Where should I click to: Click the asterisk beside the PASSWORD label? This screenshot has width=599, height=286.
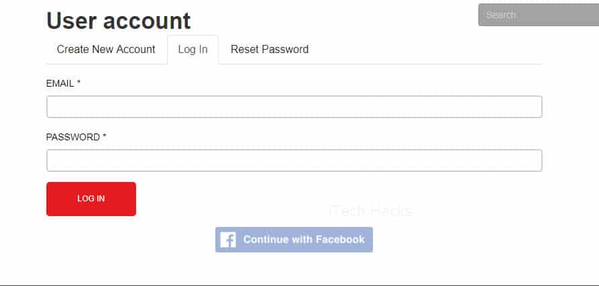pyautogui.click(x=105, y=137)
